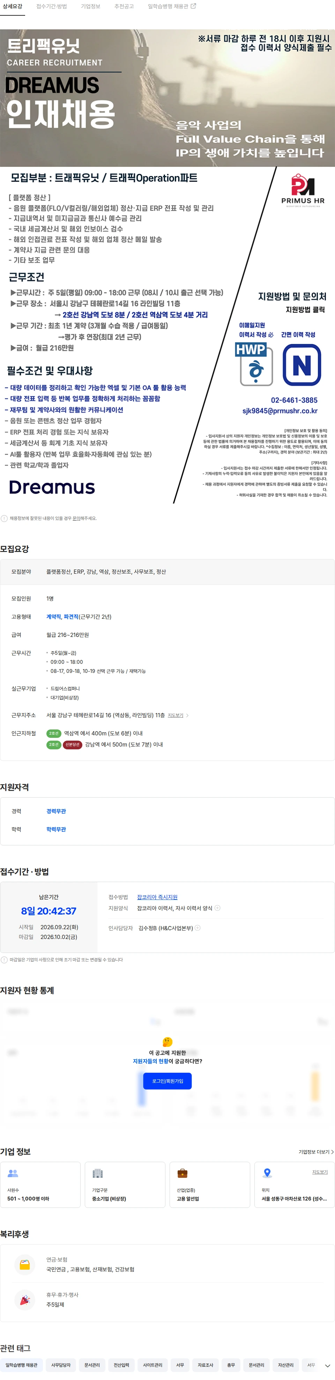335x1380 pixels.
Task: Select the 자산관리 tag
Action: click(286, 1365)
